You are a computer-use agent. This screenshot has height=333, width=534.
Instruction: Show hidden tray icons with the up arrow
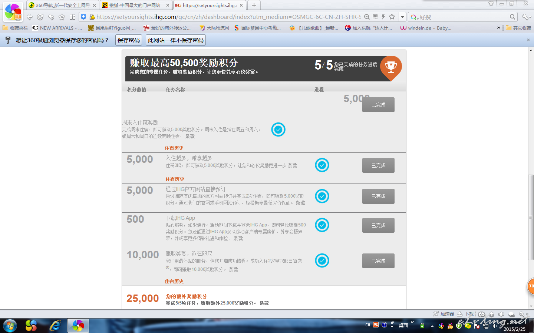(x=432, y=326)
